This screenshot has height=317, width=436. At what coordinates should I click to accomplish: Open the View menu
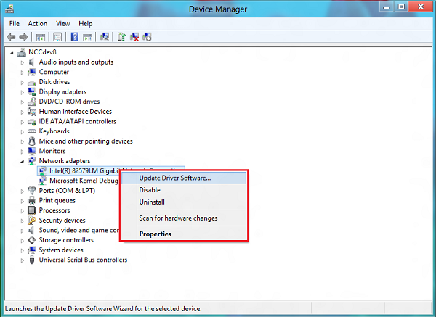click(62, 24)
